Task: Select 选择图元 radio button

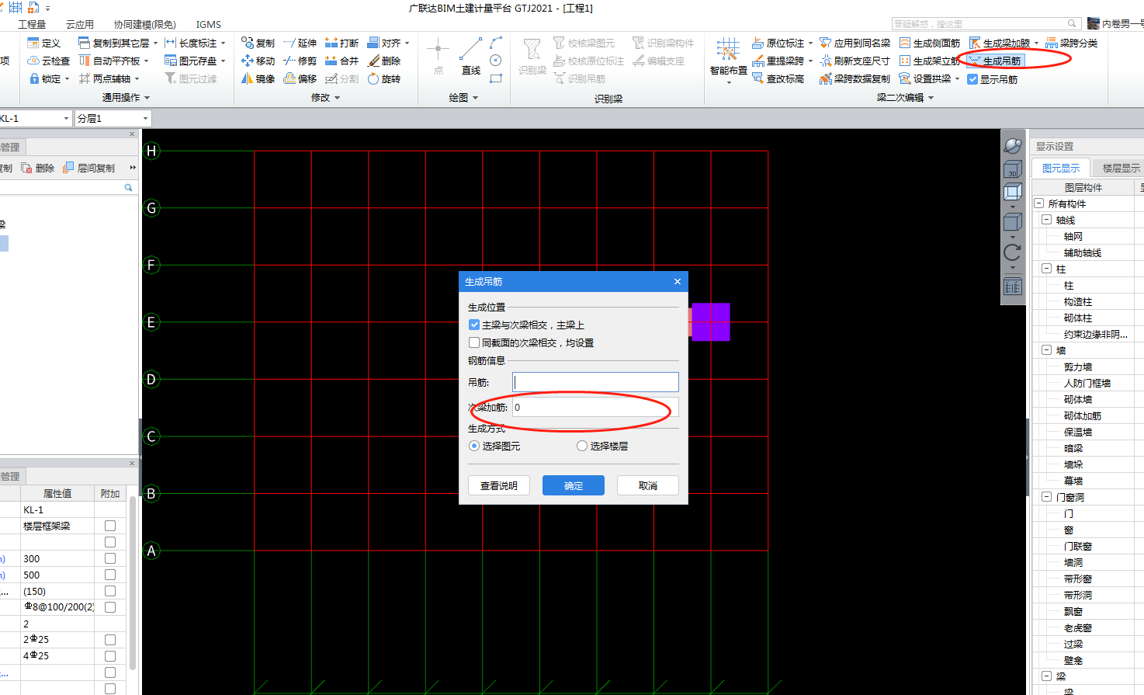Action: click(474, 446)
